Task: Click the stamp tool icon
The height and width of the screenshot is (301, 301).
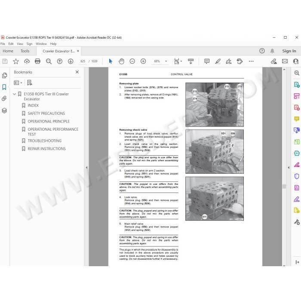Action: point(240,61)
